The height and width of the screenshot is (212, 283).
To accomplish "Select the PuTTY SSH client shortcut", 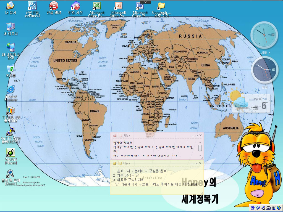I will pyautogui.click(x=11, y=135).
